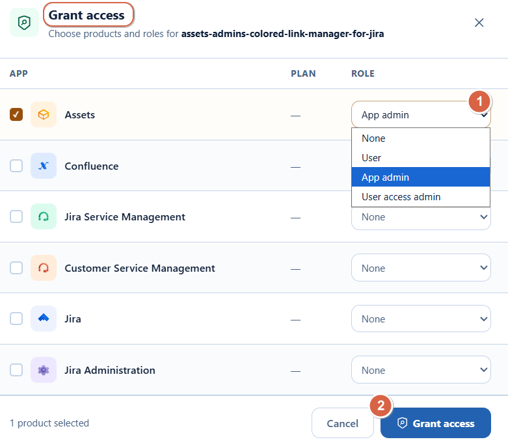Collapse the Assets role dropdown
The width and height of the screenshot is (508, 444).
[421, 114]
